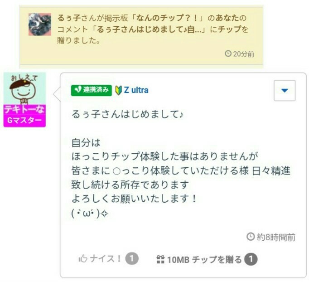Open the comment options dropdown arrow
The image size is (309, 282).
pos(285,91)
